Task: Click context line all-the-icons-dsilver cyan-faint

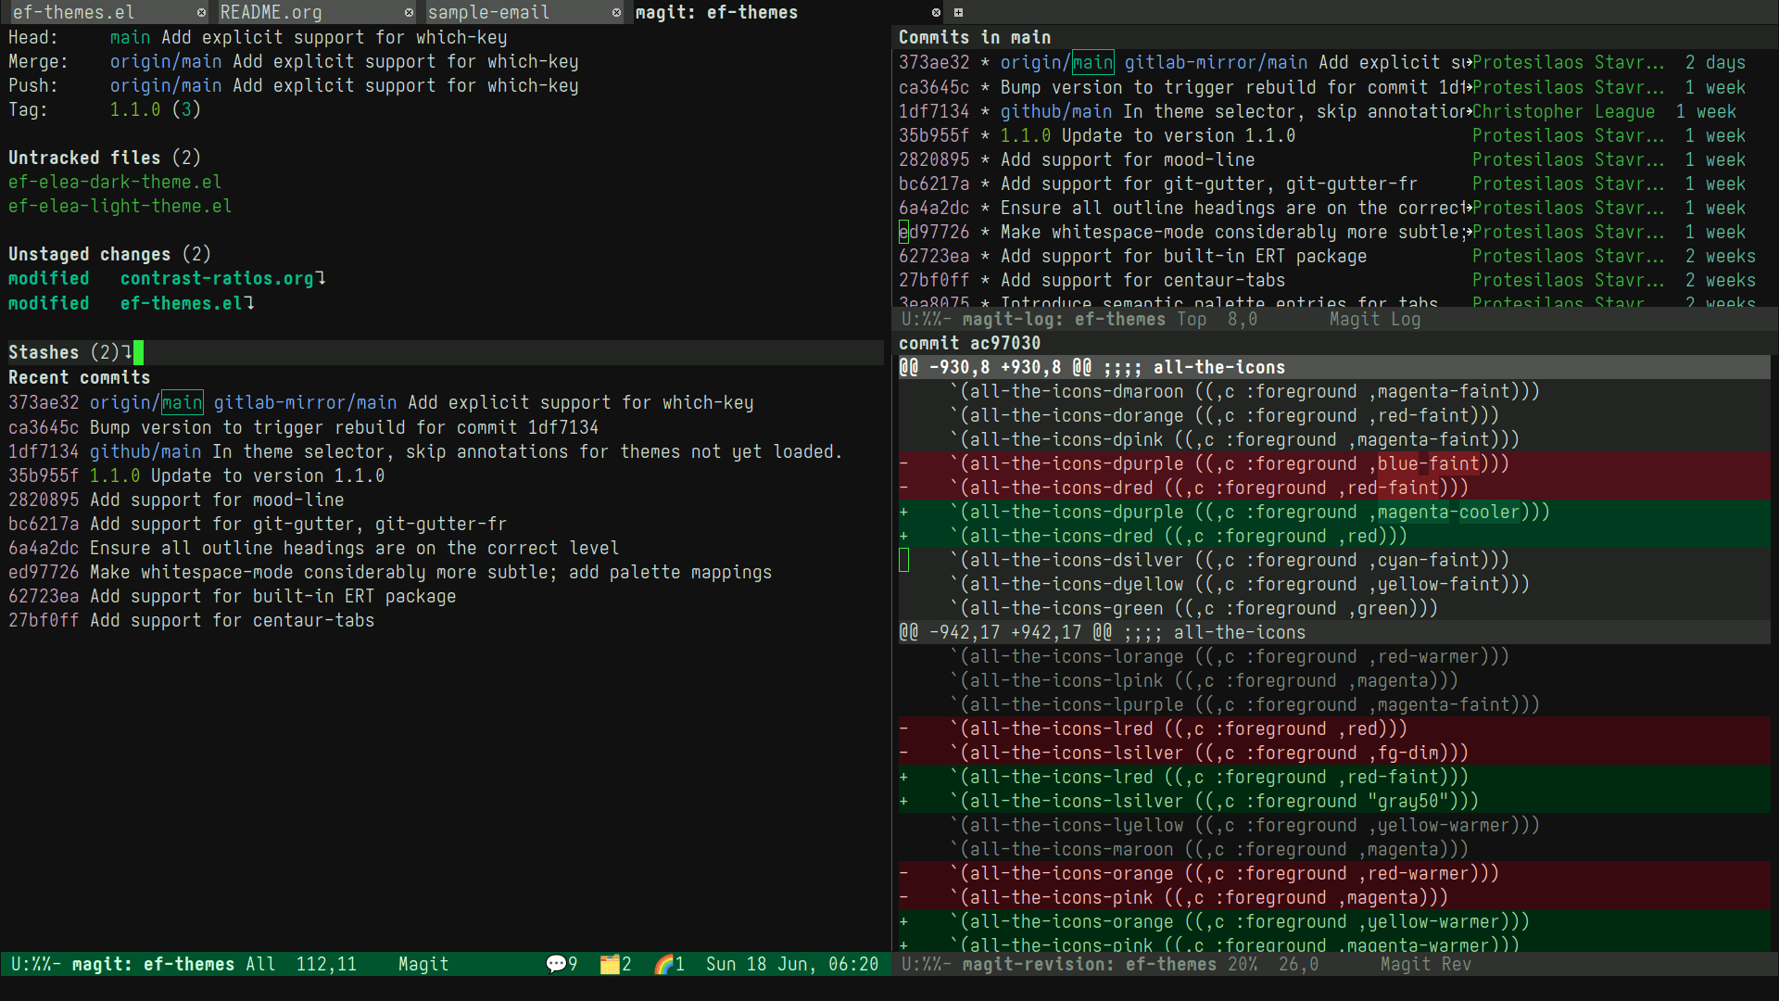Action: [1334, 560]
